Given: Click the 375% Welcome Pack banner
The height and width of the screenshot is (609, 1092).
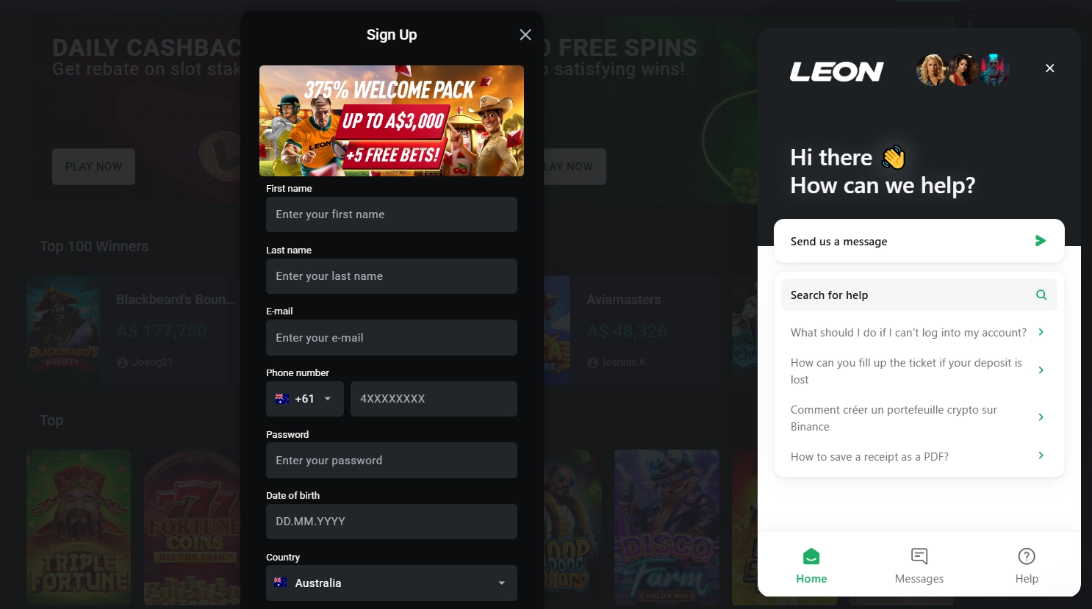Looking at the screenshot, I should tap(392, 121).
